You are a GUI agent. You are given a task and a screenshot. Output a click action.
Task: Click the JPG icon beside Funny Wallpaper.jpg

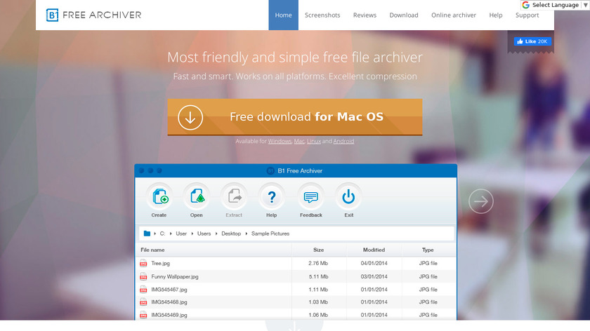click(143, 276)
